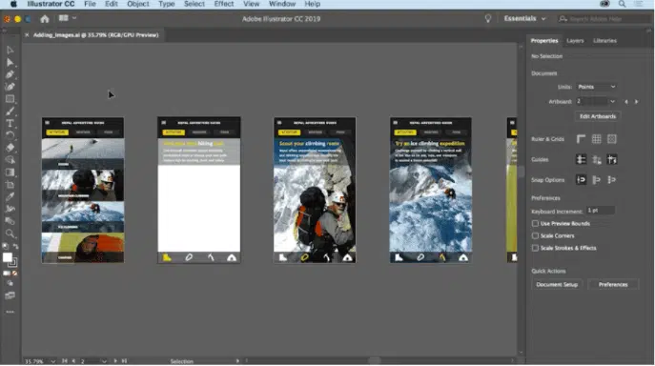The height and width of the screenshot is (366, 655).
Task: Open the File menu
Action: point(90,4)
